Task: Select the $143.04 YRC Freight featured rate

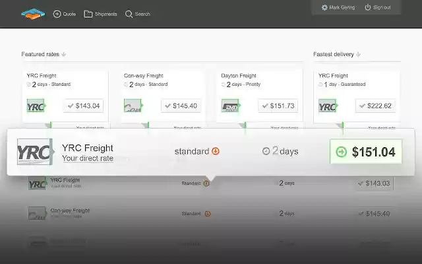Action: pos(84,106)
